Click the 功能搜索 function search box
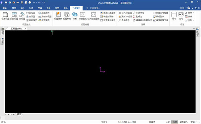Viewport: 201px width, 124px height. pyautogui.click(x=95, y=8)
